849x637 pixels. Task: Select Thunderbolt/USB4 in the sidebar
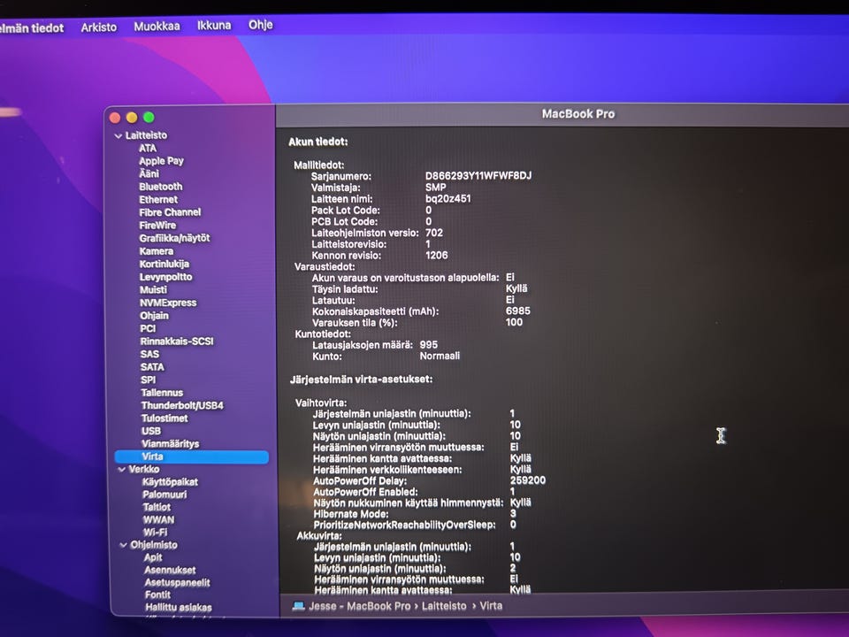point(182,406)
